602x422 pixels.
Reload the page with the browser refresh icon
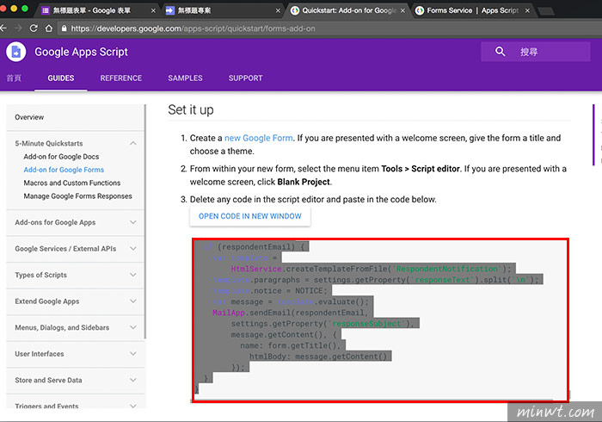point(34,28)
